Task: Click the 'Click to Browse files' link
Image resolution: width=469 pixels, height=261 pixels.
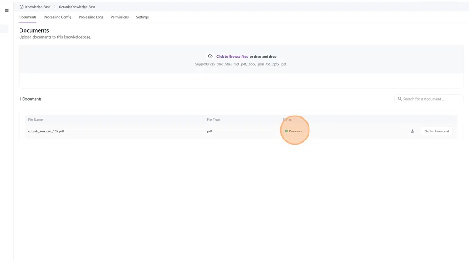Action: tap(232, 57)
